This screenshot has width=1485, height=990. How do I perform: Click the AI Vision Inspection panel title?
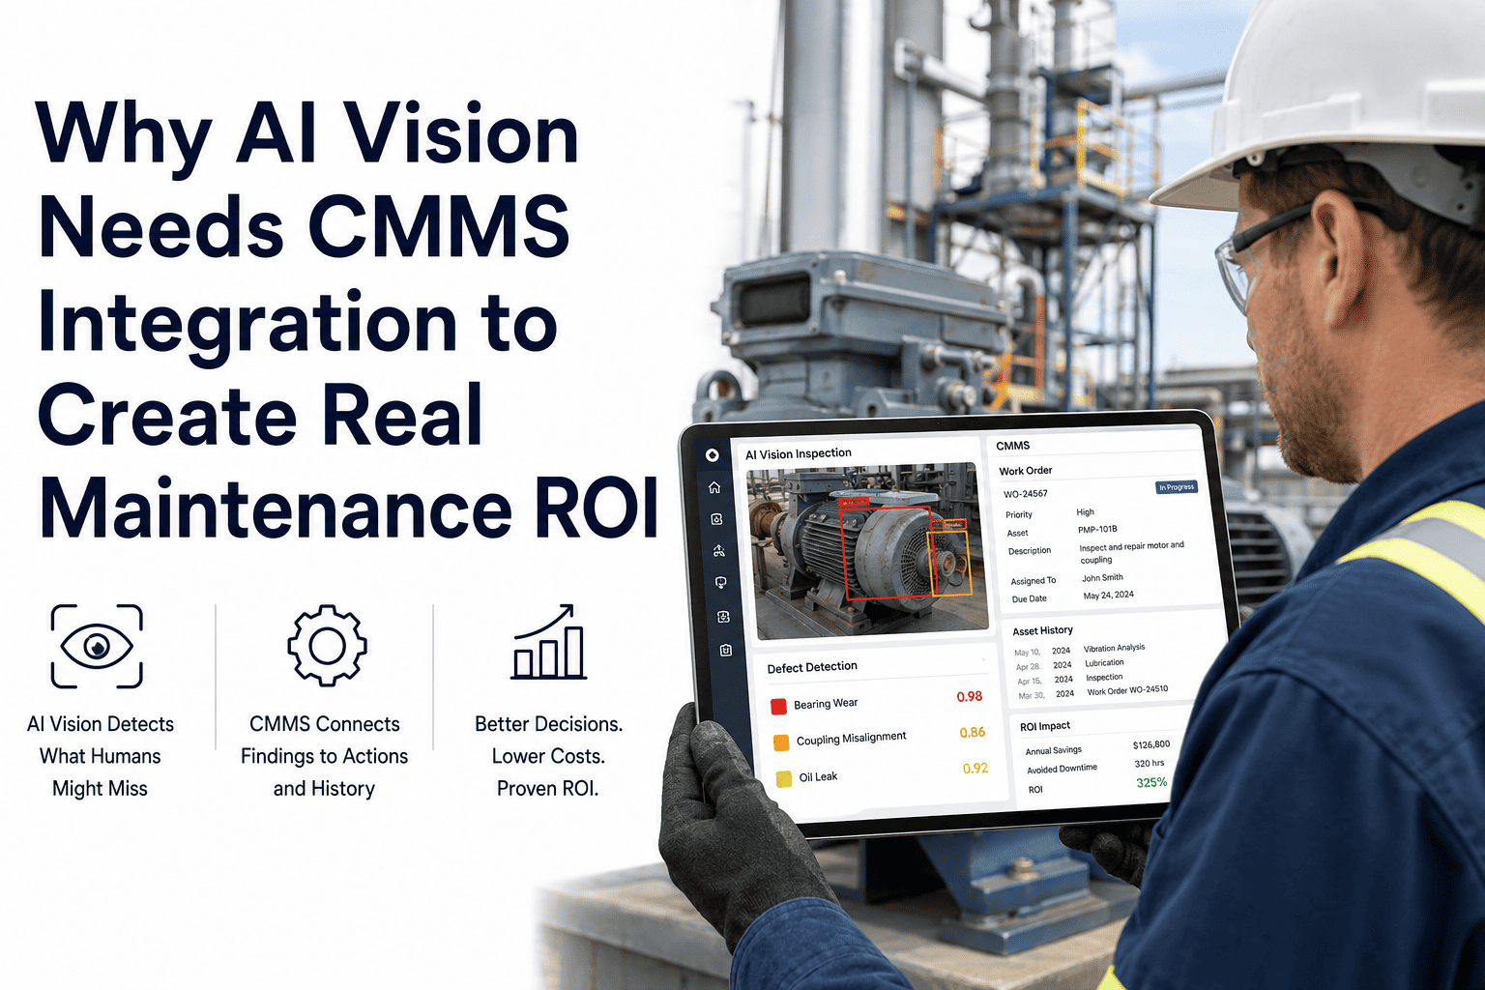pos(799,454)
